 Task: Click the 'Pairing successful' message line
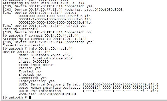click(x=20, y=29)
